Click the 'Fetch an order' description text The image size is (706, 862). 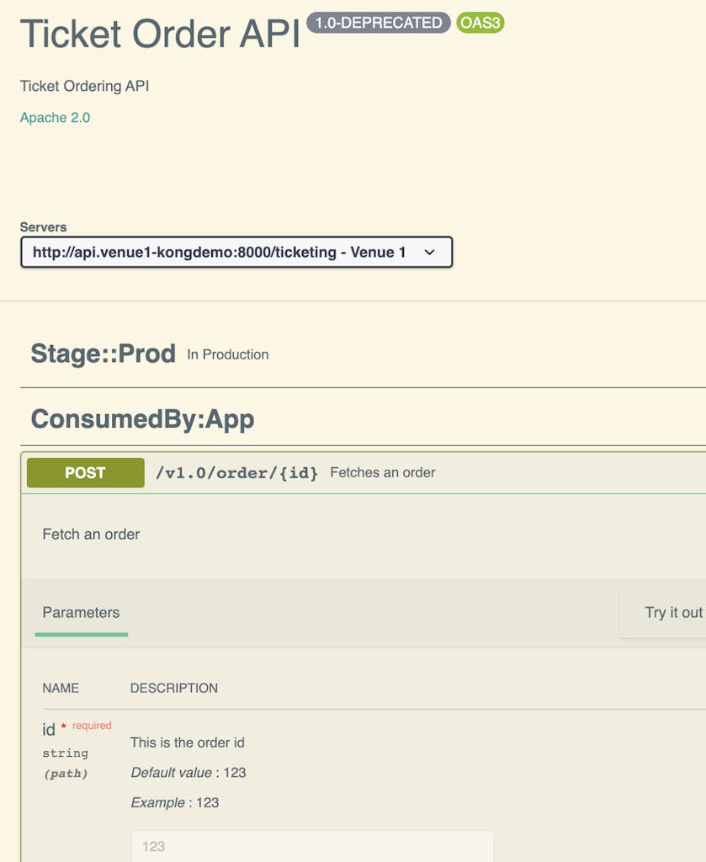[x=91, y=535]
